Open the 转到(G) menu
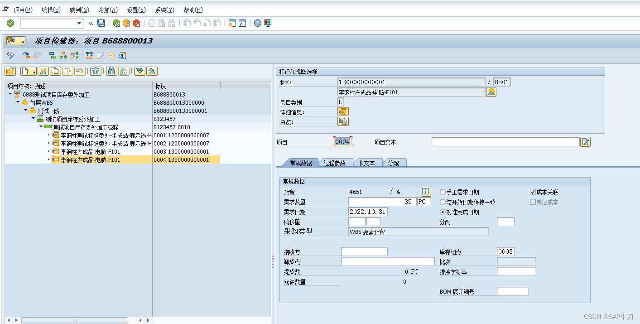This screenshot has height=324, width=640. tap(80, 10)
